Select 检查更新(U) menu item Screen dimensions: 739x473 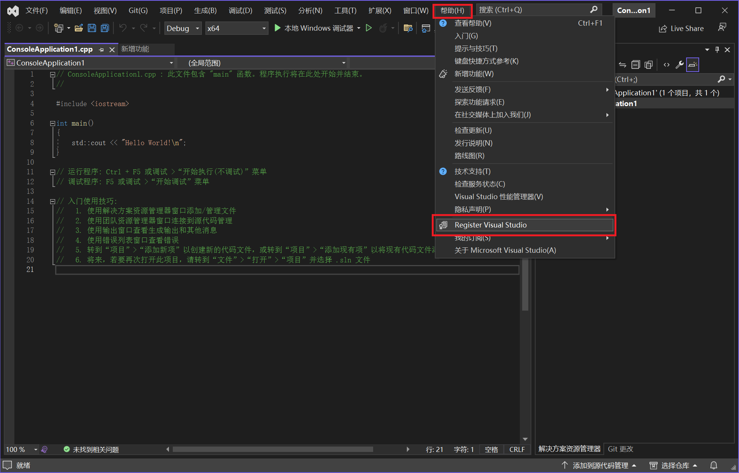(524, 130)
